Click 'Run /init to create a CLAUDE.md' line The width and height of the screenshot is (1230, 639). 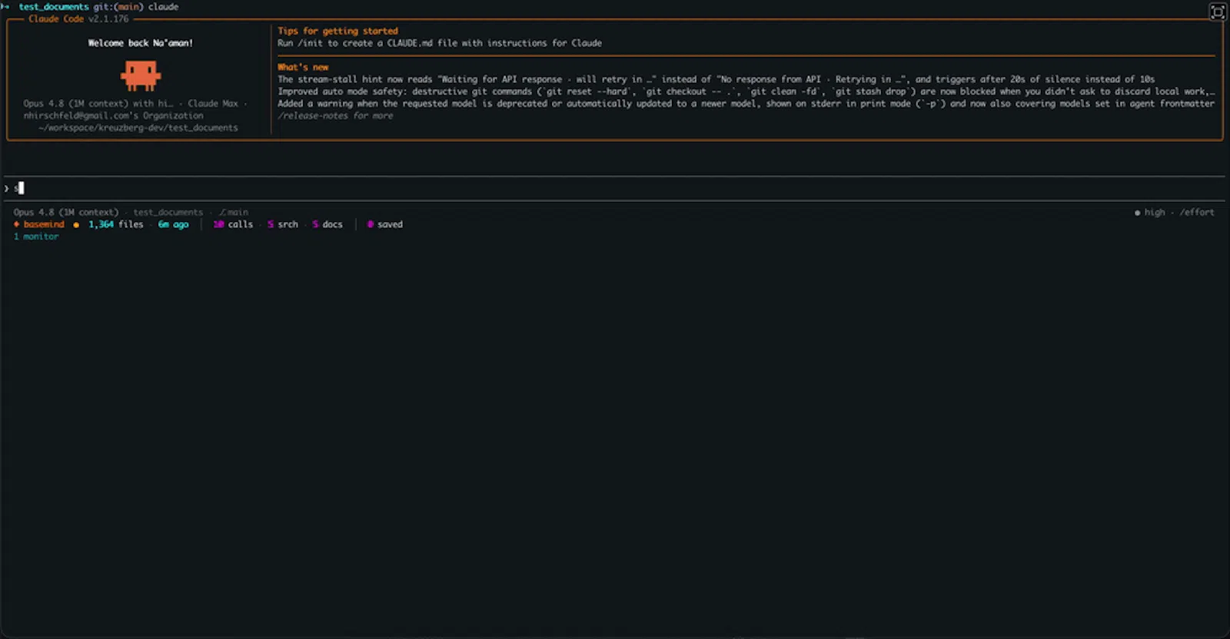(x=440, y=43)
